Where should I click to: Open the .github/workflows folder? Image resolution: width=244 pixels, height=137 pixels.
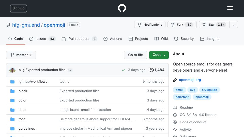pyautogui.click(x=33, y=81)
